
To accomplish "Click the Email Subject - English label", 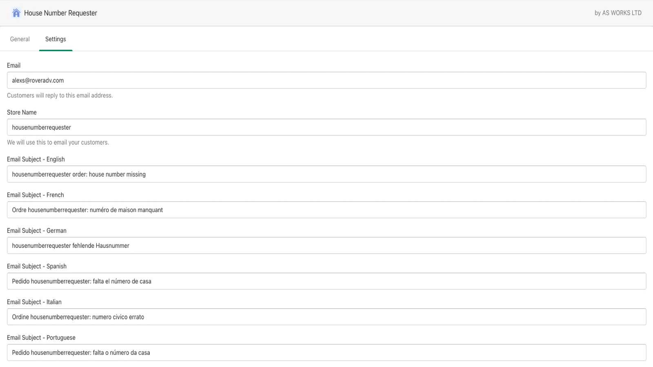I will coord(36,159).
